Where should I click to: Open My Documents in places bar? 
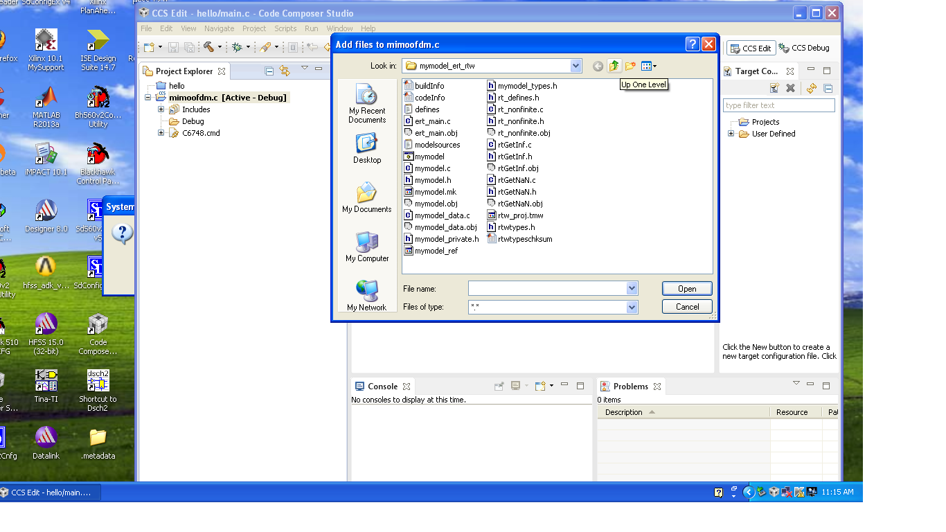click(367, 197)
